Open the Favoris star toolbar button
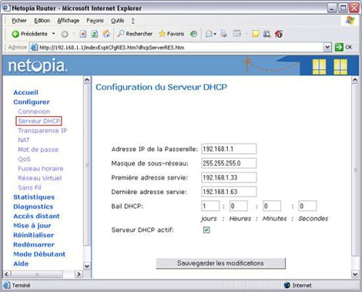362x292 pixels. coord(172,34)
